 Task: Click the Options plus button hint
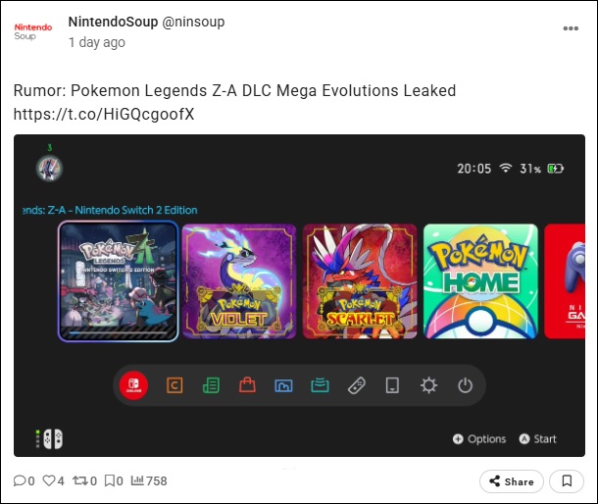point(479,439)
